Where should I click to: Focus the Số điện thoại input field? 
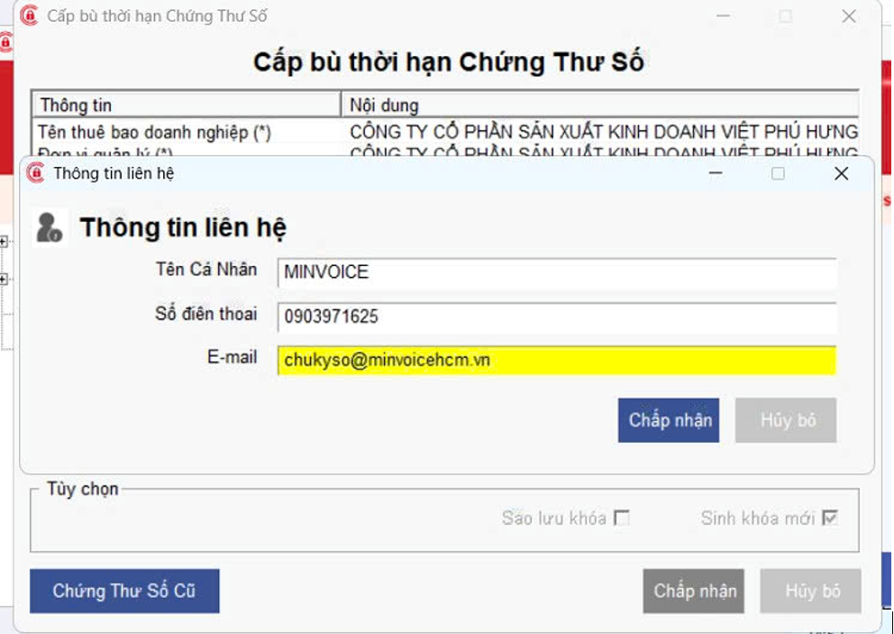[557, 317]
